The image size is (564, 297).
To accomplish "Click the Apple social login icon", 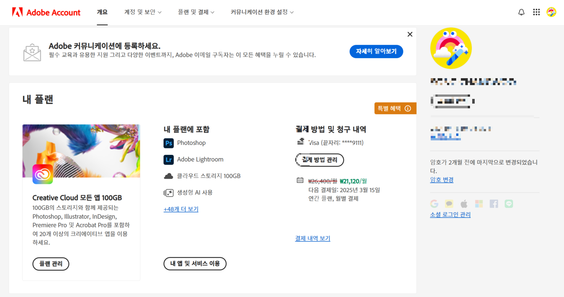I will [464, 204].
